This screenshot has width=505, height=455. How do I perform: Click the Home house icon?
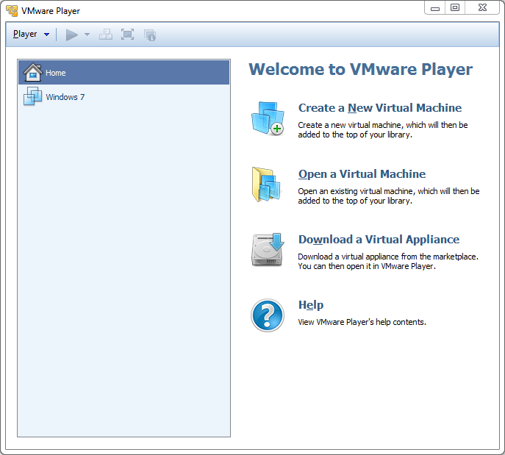[33, 73]
